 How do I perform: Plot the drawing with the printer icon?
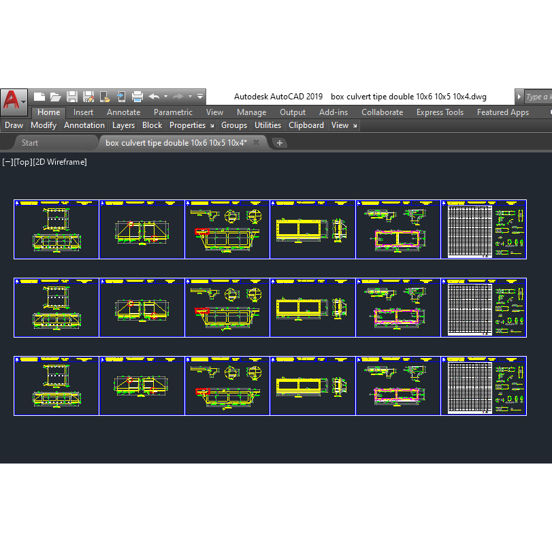(137, 97)
